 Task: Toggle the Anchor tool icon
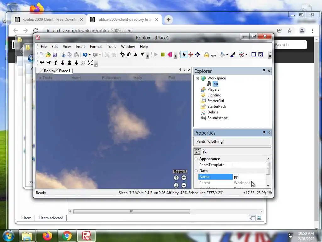[214, 55]
